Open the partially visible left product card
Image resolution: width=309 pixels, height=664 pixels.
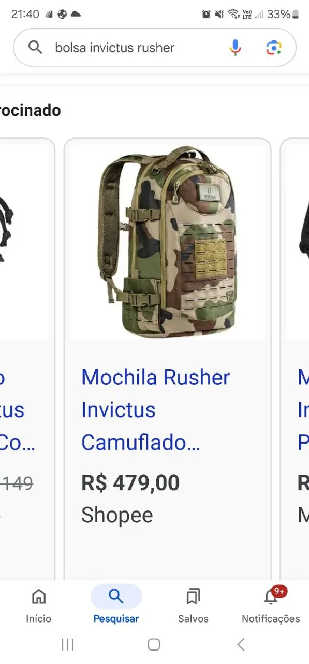(x=27, y=359)
